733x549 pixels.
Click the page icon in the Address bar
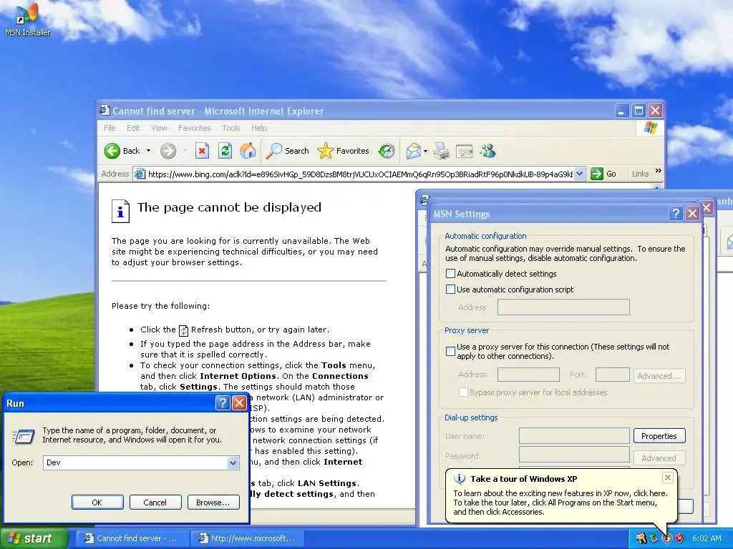tap(140, 174)
